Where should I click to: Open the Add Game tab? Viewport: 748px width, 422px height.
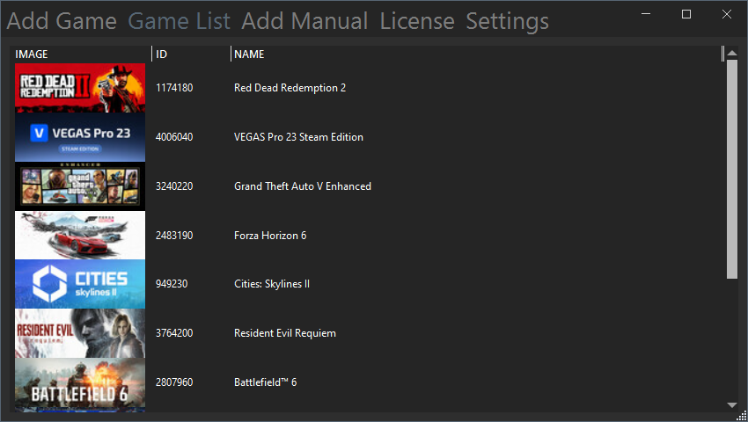(62, 21)
